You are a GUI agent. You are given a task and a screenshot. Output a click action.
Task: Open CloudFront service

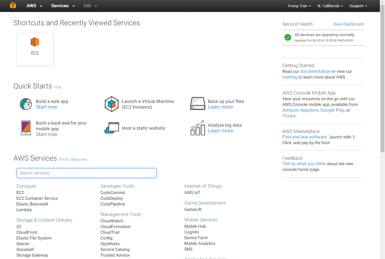click(x=27, y=232)
